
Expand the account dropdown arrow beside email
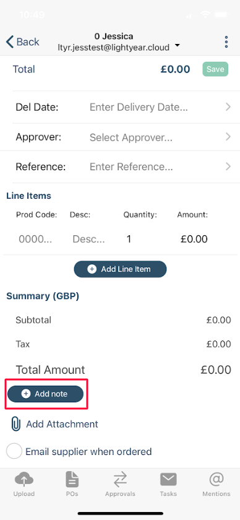(x=178, y=46)
